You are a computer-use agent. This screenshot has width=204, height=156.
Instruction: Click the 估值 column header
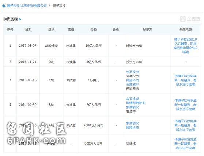(71, 30)
